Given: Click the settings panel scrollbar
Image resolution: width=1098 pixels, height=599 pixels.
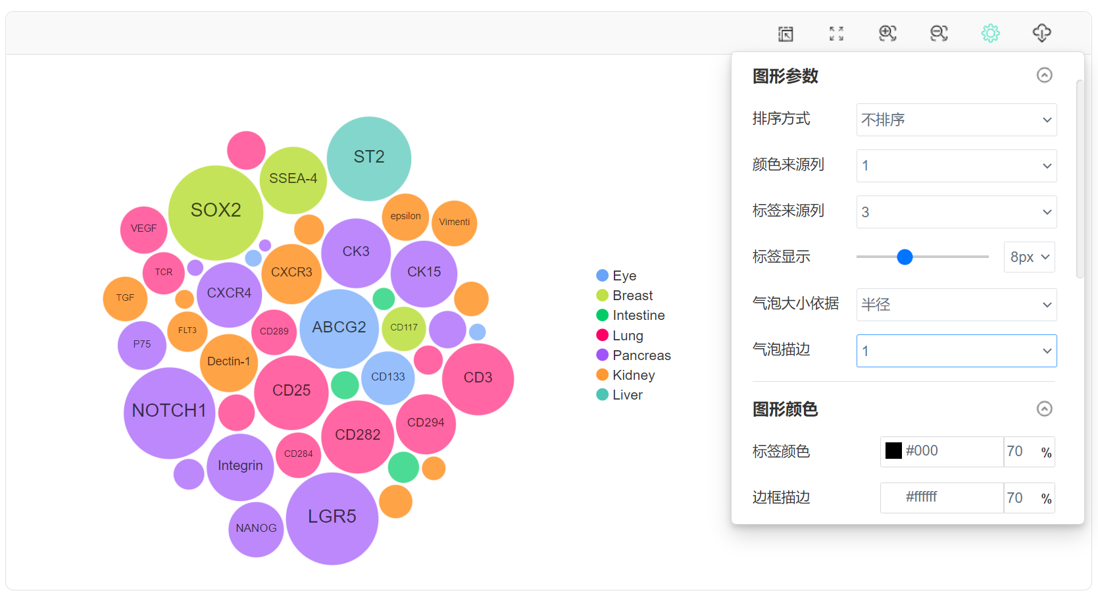Looking at the screenshot, I should pyautogui.click(x=1079, y=179).
